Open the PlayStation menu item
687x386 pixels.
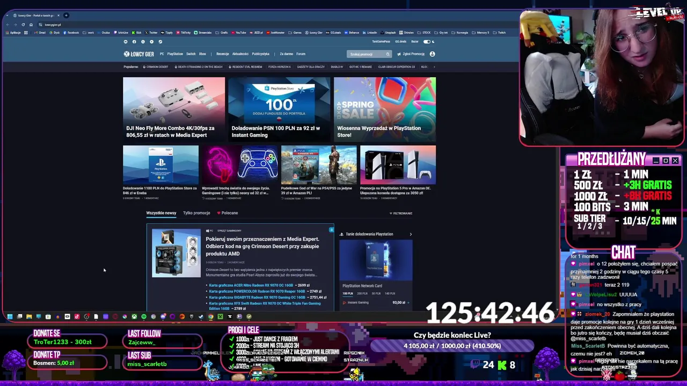pos(175,54)
